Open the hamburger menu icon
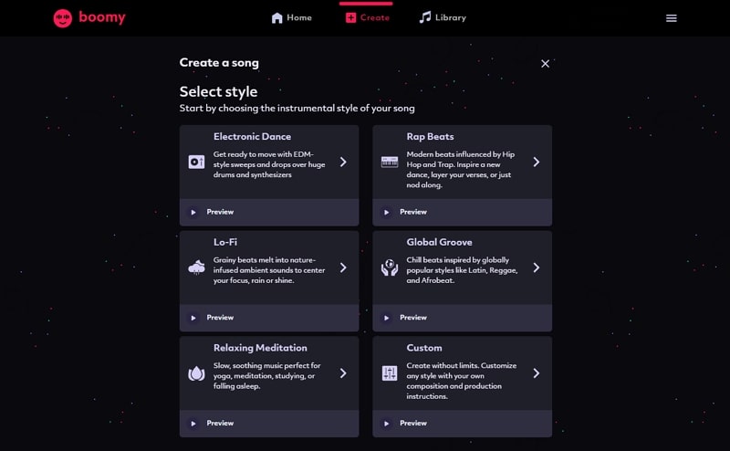 [x=672, y=18]
